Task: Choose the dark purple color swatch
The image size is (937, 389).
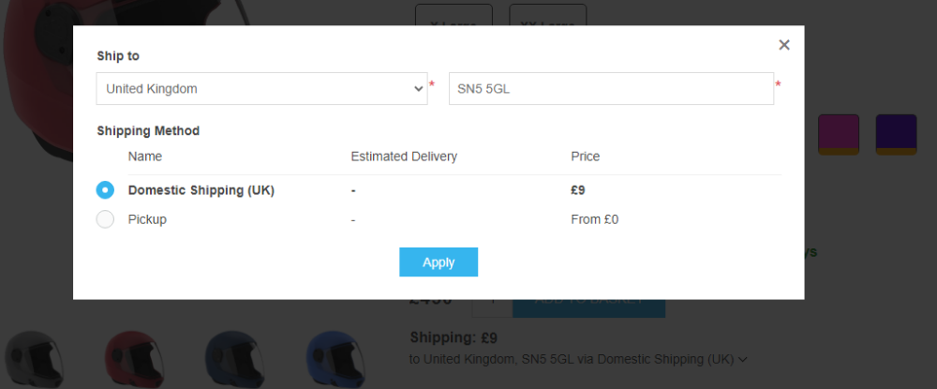Action: [896, 134]
